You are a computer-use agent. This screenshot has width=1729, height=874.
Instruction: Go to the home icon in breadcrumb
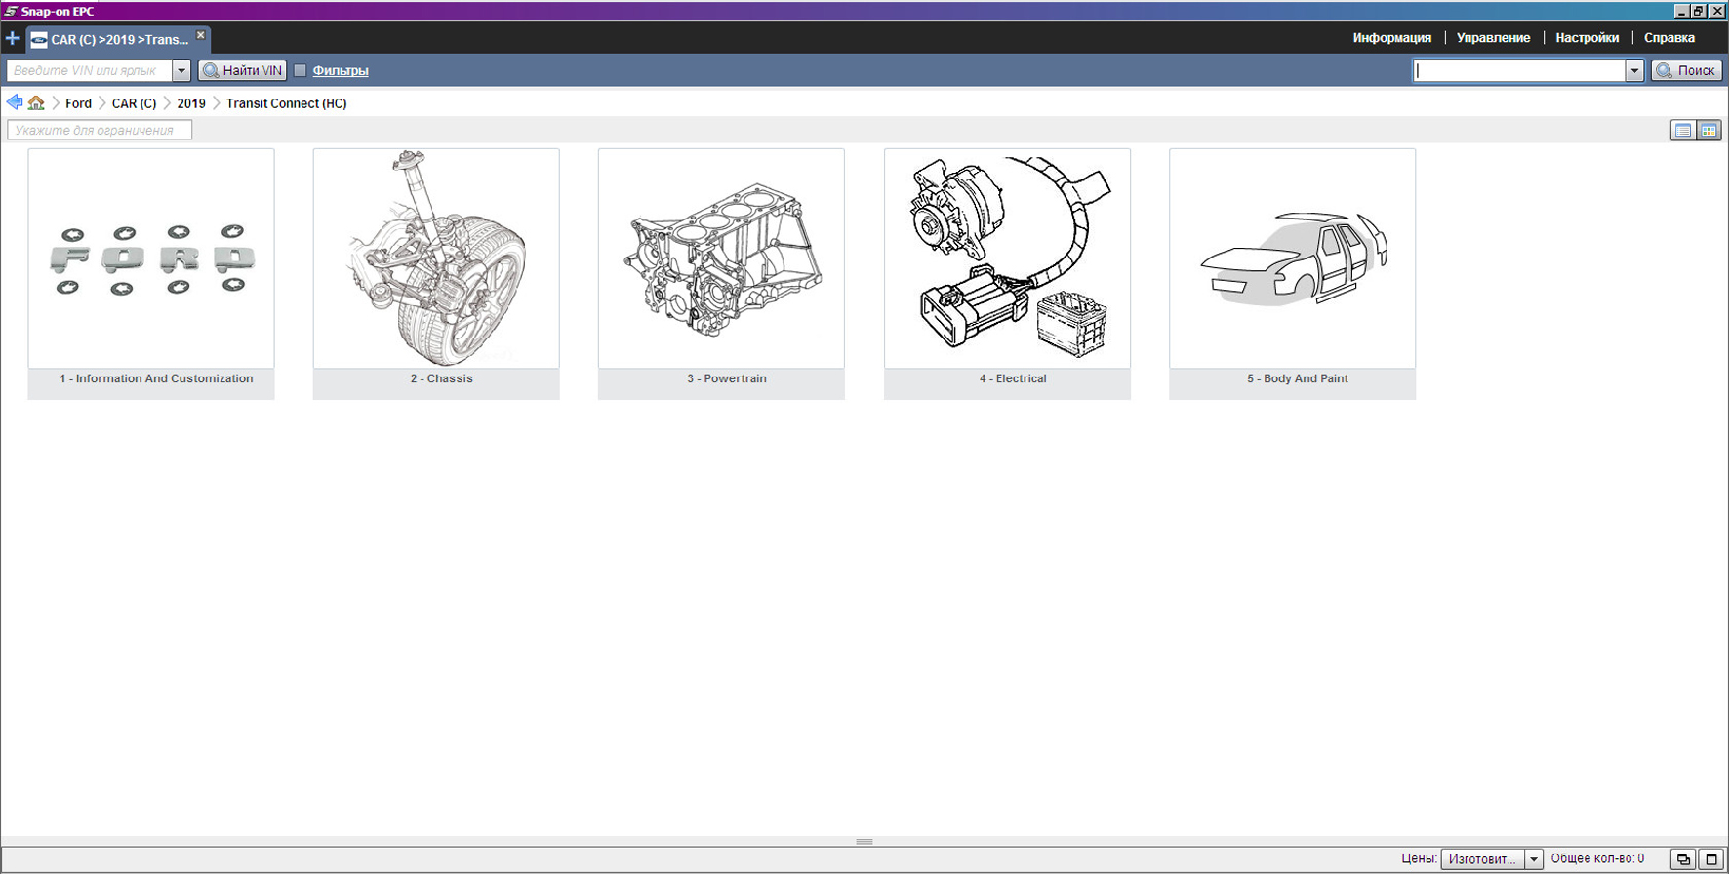[36, 102]
